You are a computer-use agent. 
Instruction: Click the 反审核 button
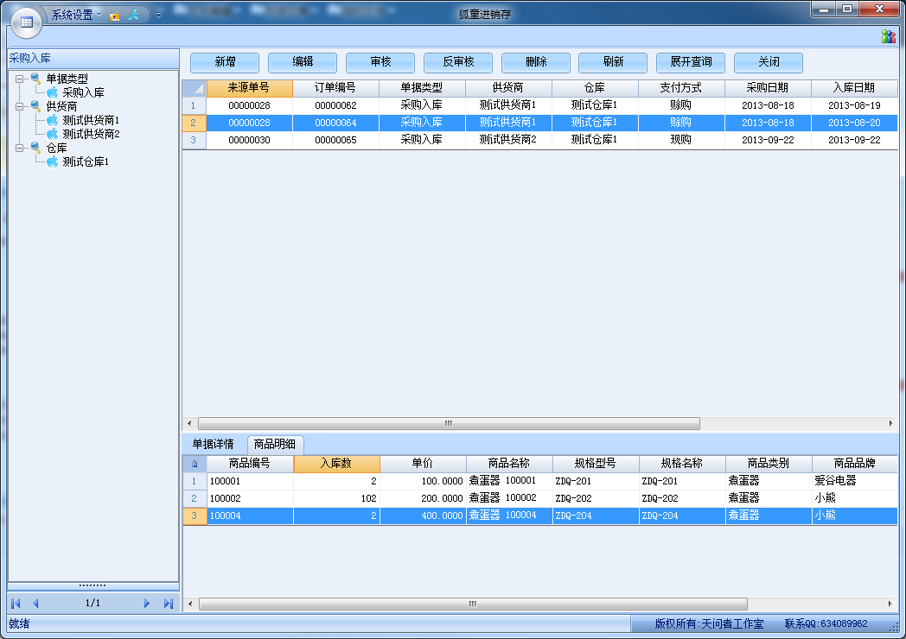click(x=458, y=62)
